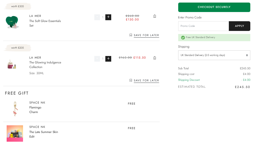Increase quantity of Glowing Indulgence Collection
The image size is (259, 145).
[x=108, y=59]
